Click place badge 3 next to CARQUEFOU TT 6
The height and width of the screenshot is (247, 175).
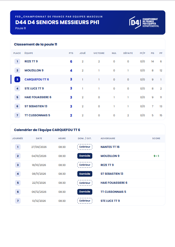[x=17, y=80]
